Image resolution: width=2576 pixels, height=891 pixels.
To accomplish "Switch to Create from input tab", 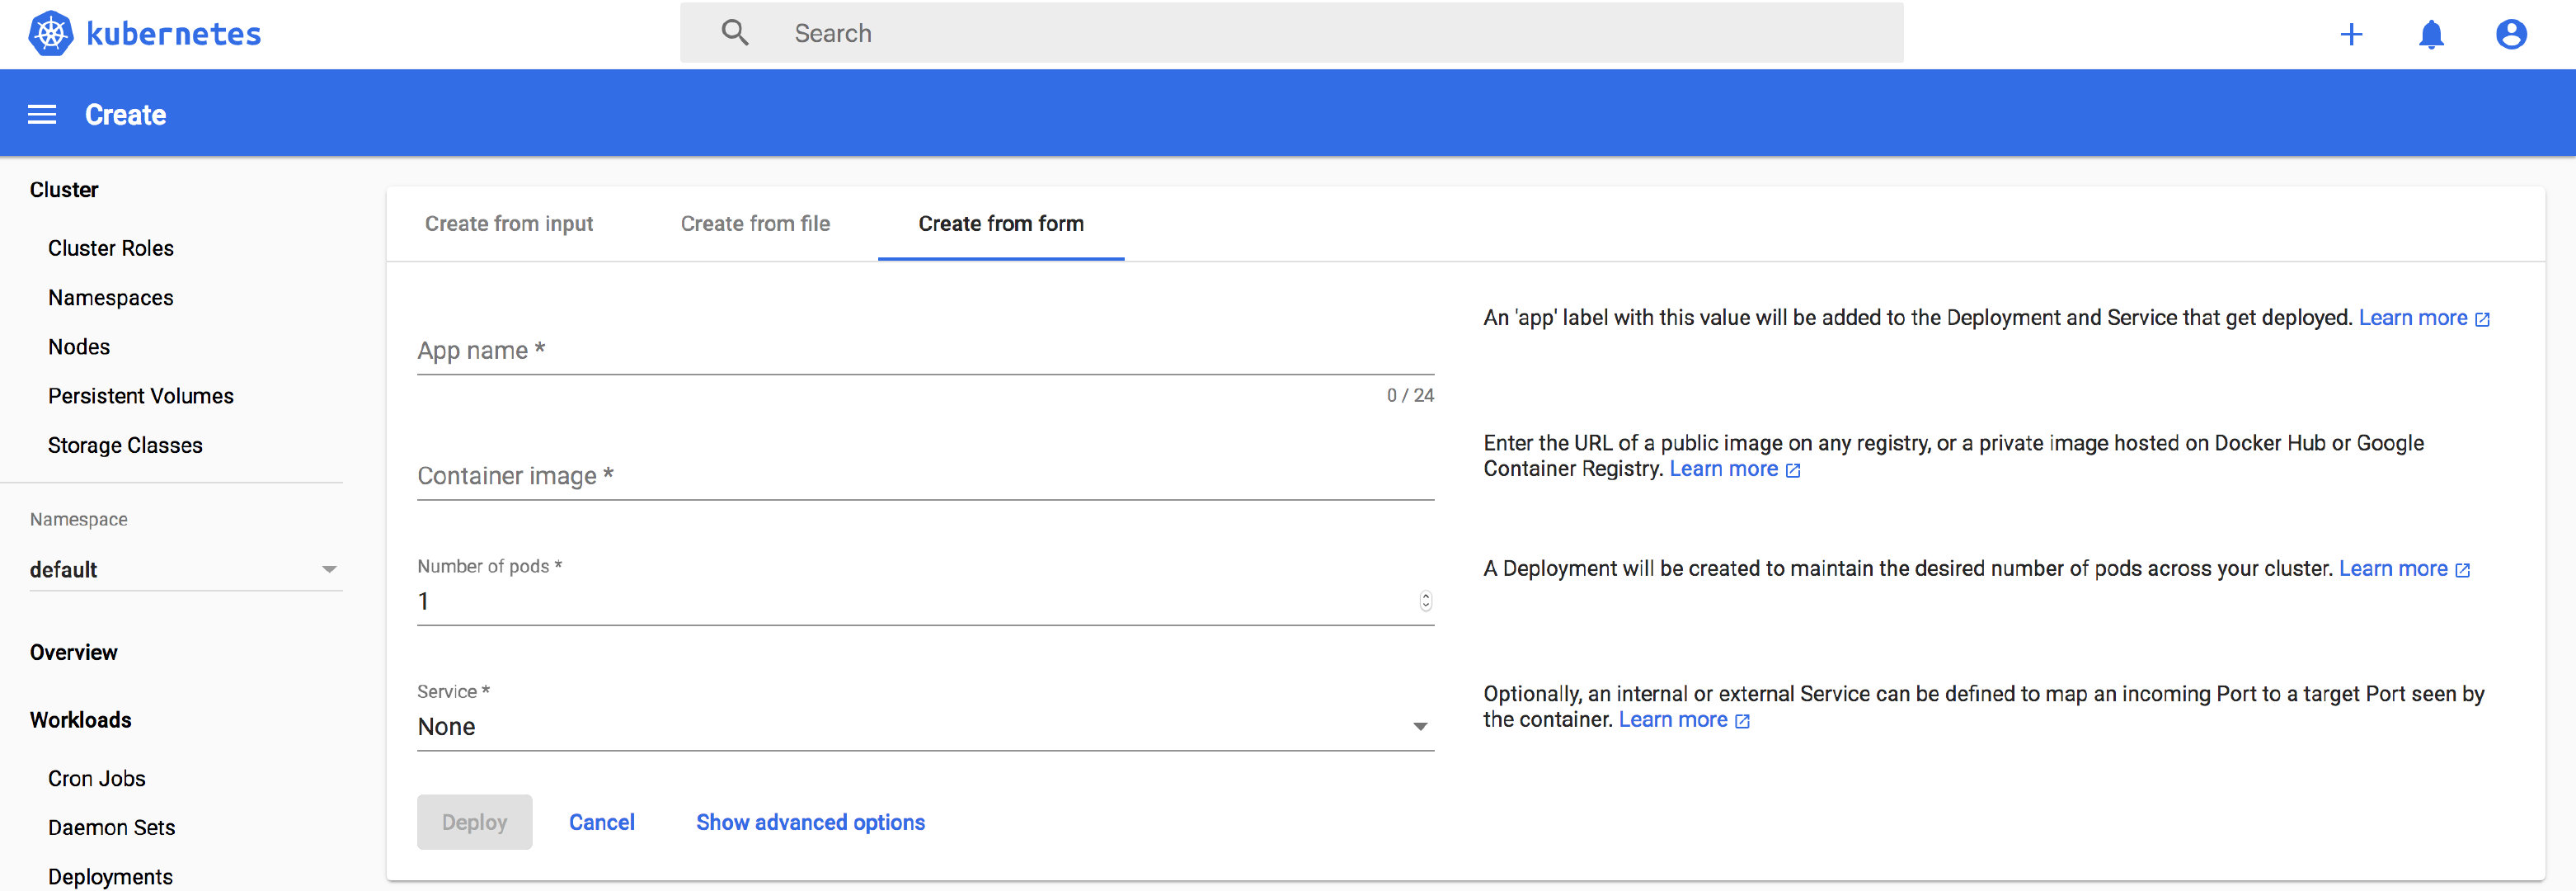I will pyautogui.click(x=508, y=224).
